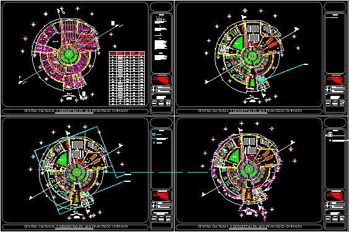
Task: Select the north arrow symbol in bottom-right title block
Action: tap(327, 205)
